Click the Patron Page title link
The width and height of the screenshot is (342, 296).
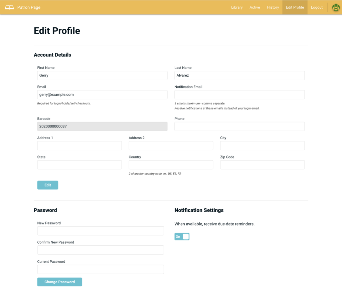pos(29,7)
